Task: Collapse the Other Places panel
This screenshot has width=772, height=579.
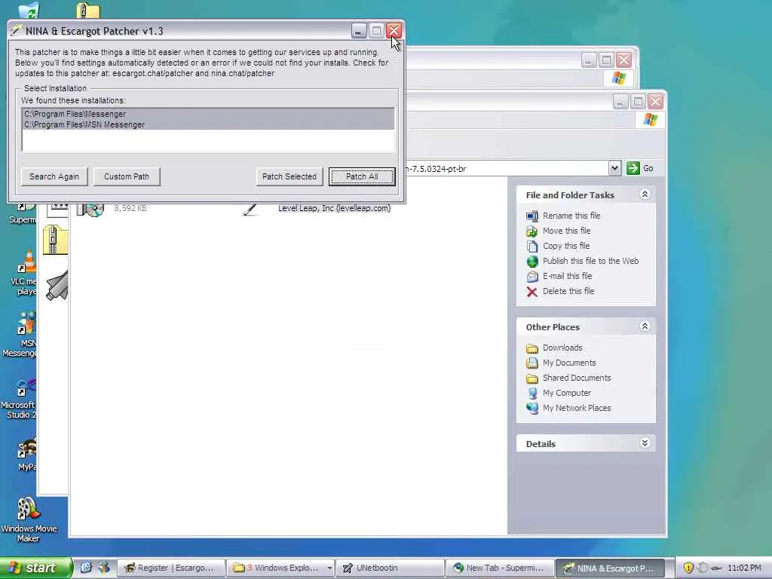Action: point(645,326)
